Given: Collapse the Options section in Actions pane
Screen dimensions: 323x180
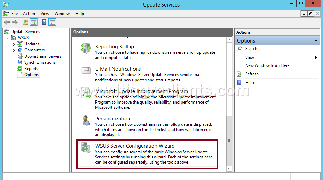Looking at the screenshot, I should click(x=316, y=41).
